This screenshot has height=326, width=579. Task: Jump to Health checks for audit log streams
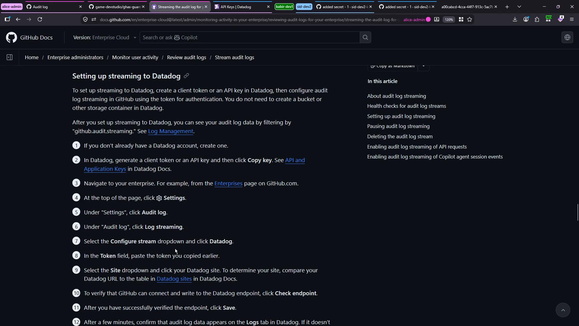(x=407, y=106)
